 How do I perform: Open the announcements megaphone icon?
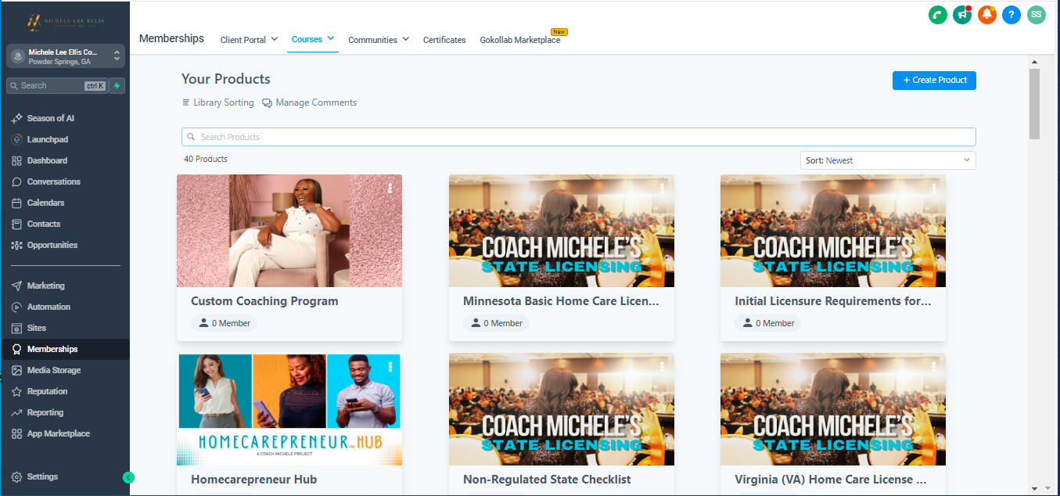point(962,14)
